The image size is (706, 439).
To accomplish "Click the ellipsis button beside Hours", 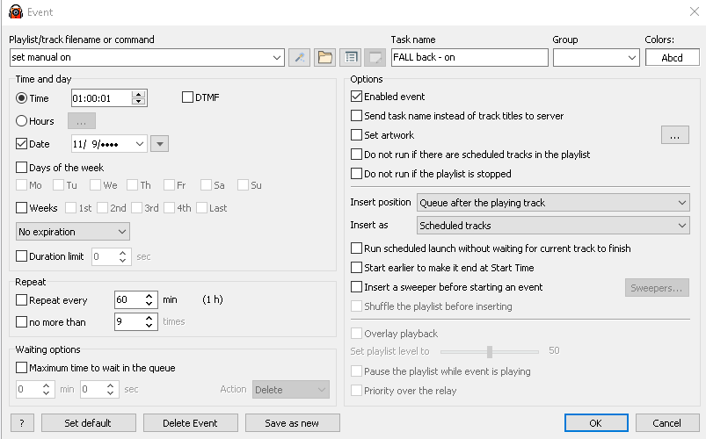I will [81, 121].
